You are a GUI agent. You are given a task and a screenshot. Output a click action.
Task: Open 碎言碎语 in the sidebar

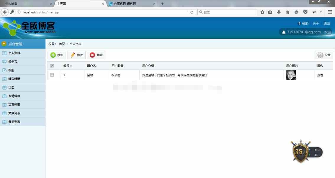click(23, 79)
